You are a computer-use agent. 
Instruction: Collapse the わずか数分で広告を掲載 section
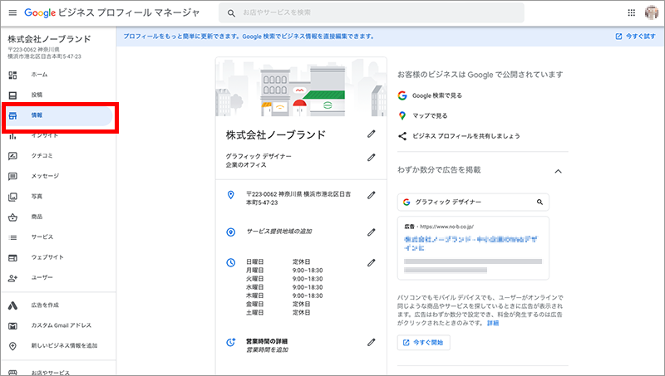(558, 171)
